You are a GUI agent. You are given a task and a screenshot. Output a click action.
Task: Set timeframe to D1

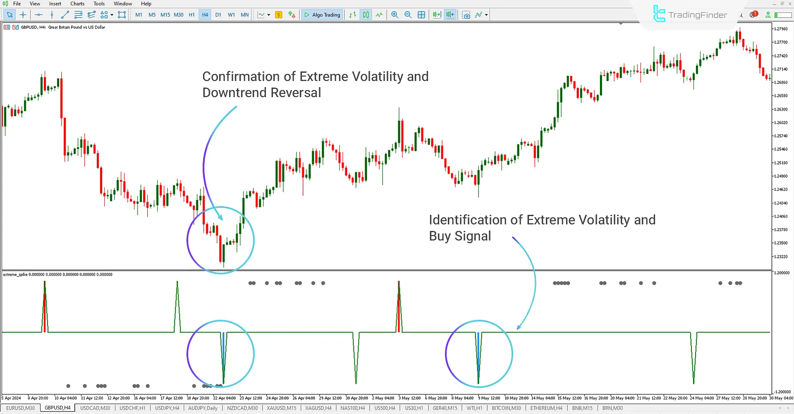point(218,15)
